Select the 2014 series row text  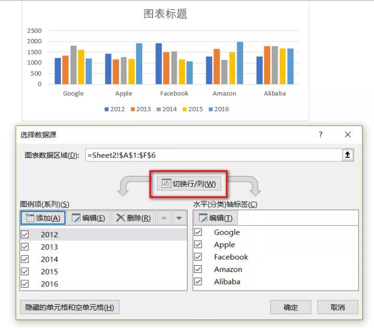coord(49,259)
